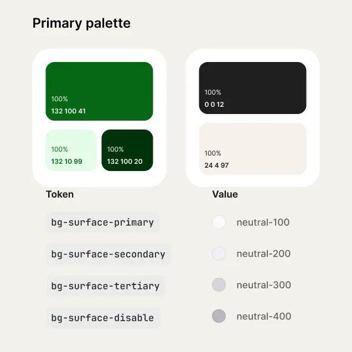Click the neutral-200 value label

click(x=263, y=253)
